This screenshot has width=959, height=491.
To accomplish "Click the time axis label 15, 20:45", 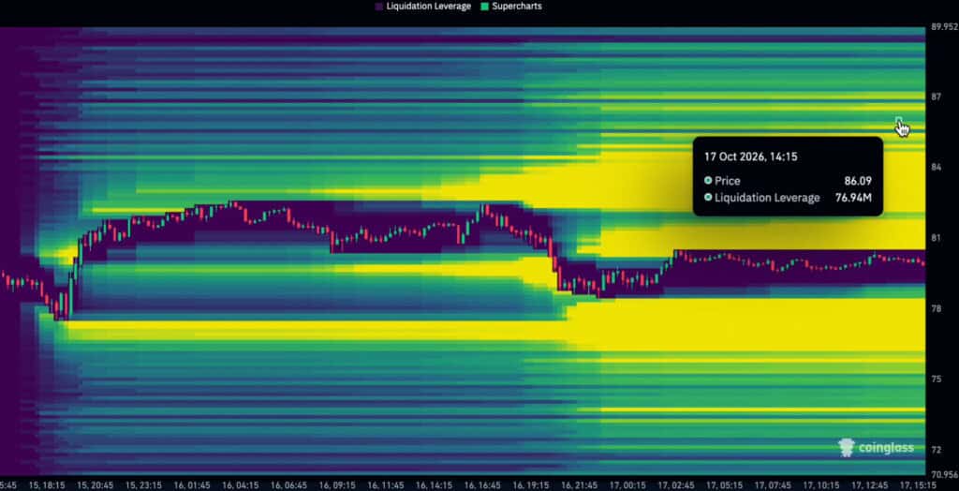I will click(95, 484).
